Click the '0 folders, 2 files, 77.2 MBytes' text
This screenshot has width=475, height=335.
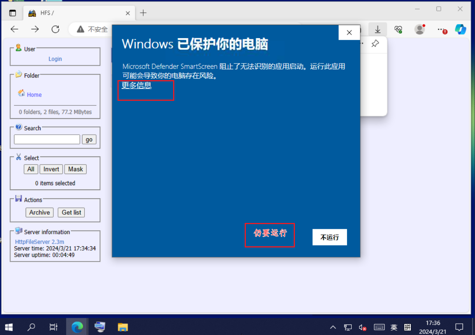55,112
